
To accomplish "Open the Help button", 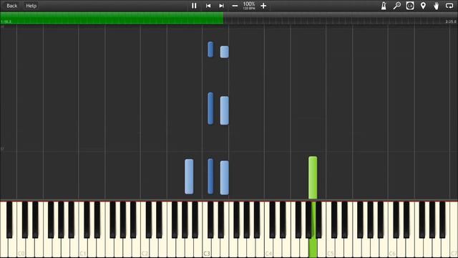I will (31, 6).
